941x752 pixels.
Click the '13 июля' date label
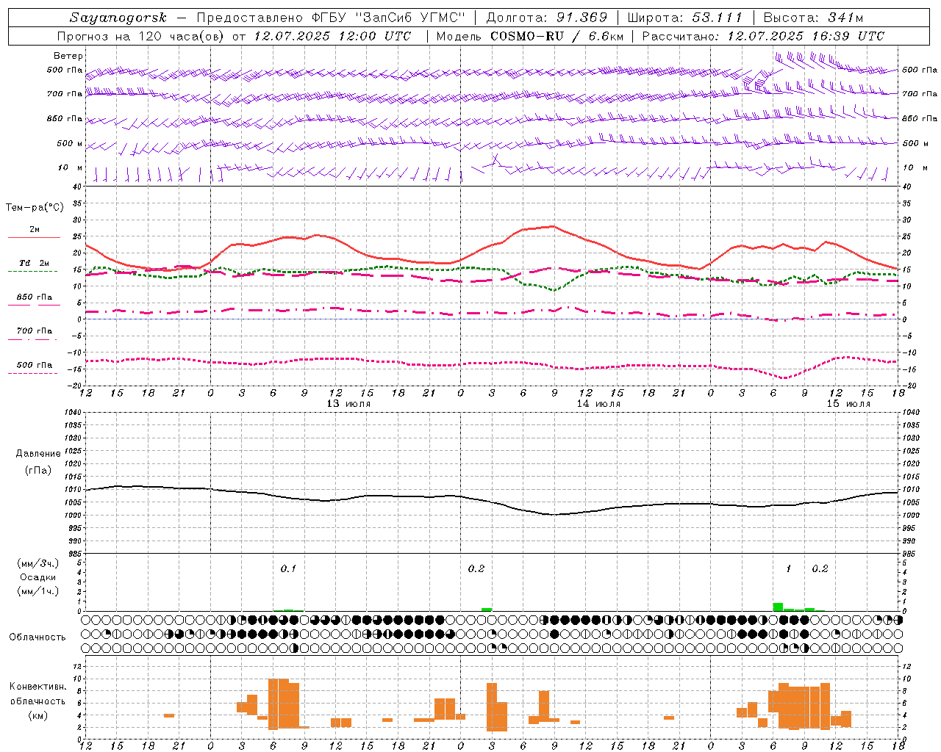[x=348, y=404]
